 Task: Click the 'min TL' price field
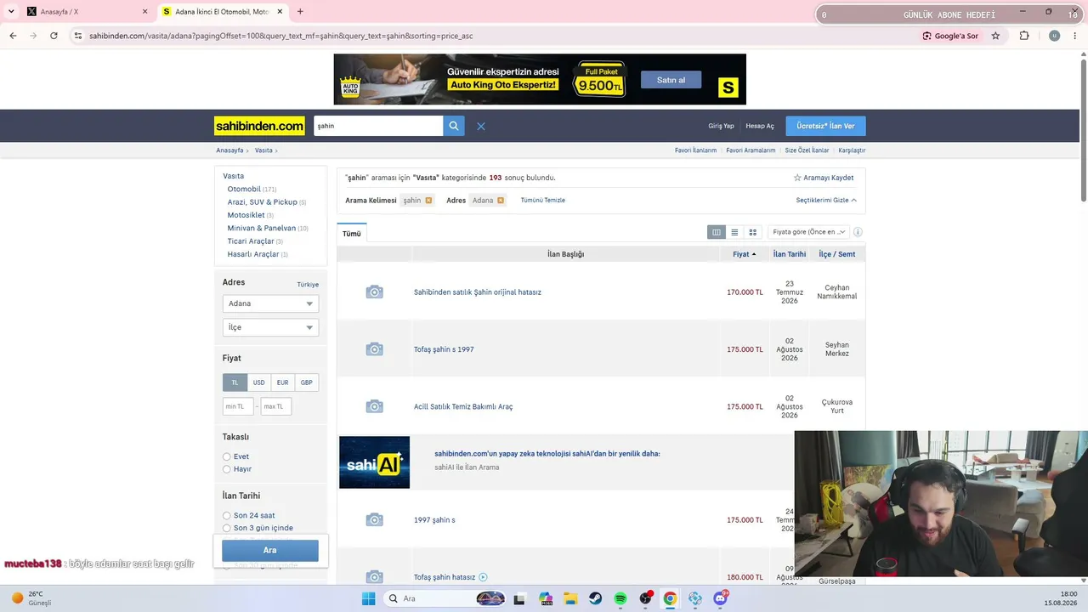pyautogui.click(x=238, y=406)
